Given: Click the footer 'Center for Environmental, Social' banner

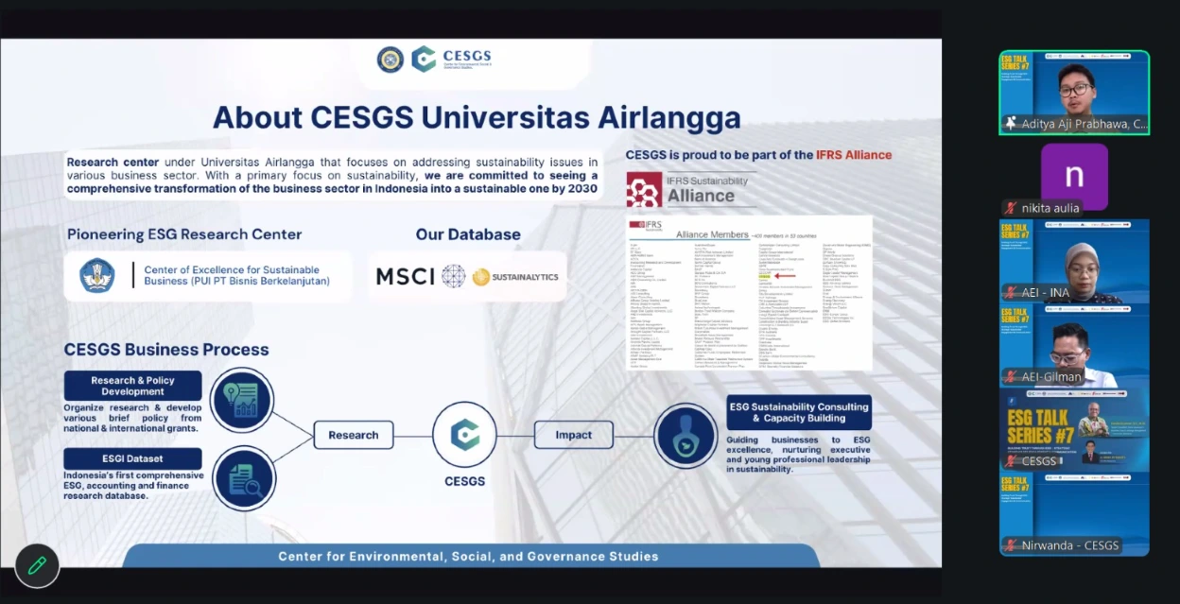Looking at the screenshot, I should (x=469, y=556).
